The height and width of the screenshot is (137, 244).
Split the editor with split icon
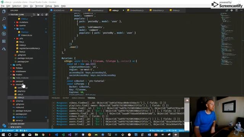pyautogui.click(x=236, y=10)
